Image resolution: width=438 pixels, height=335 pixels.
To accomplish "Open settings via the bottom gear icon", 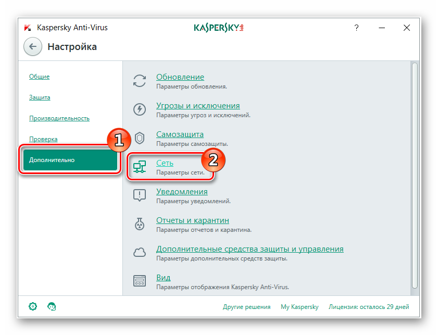I will 33,306.
